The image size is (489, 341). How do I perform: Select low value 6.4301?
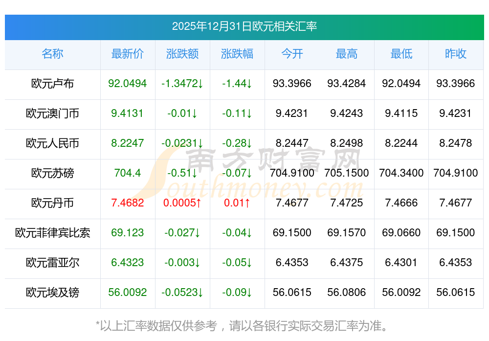(401, 262)
